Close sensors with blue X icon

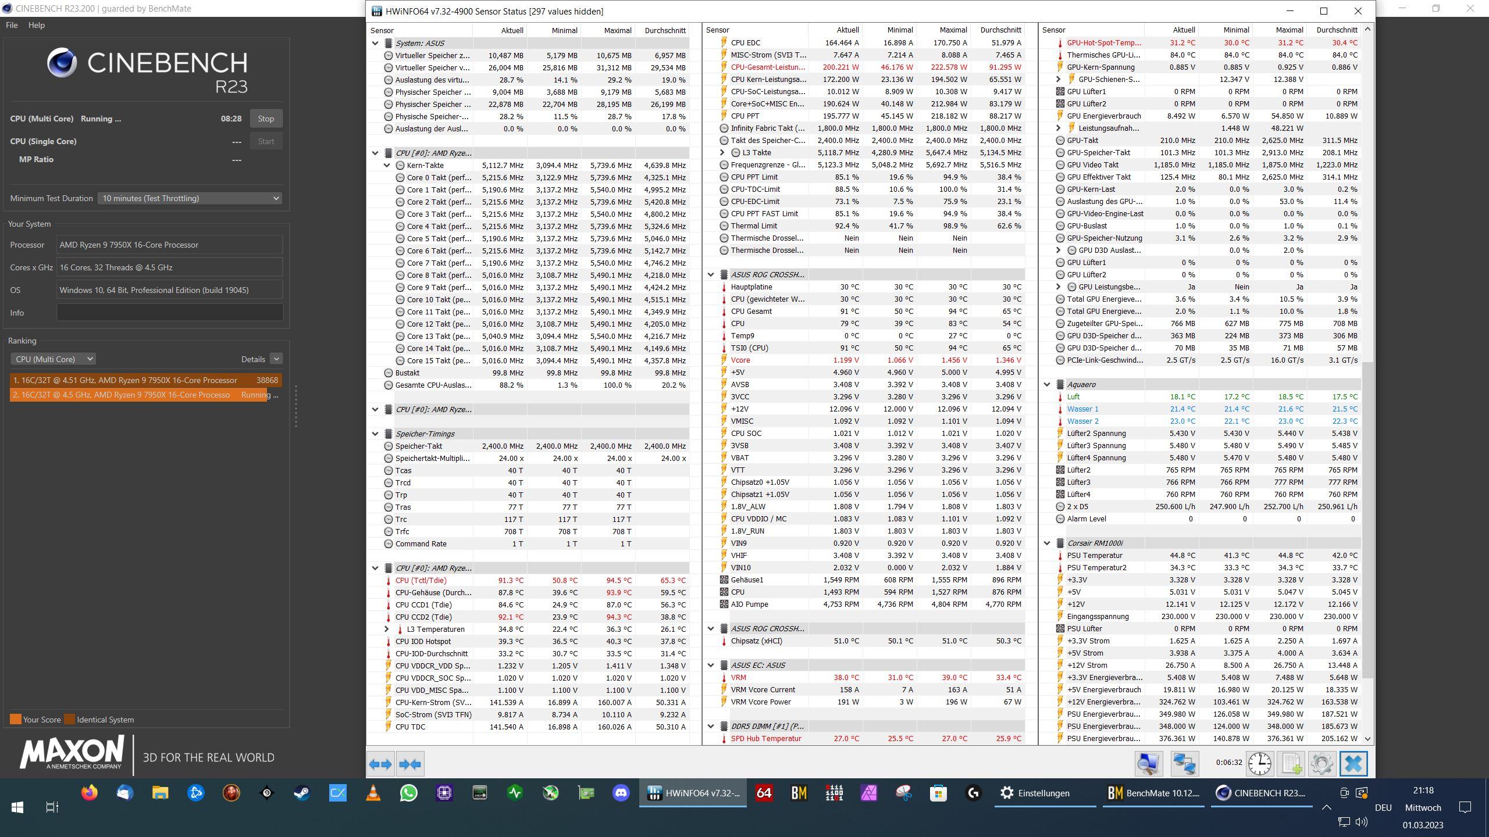(x=1353, y=764)
